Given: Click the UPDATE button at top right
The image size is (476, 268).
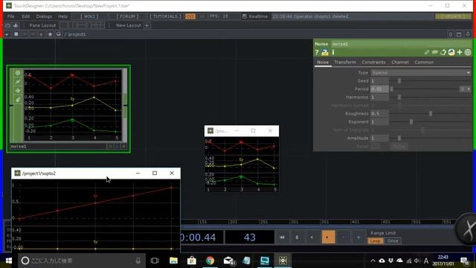Looking at the screenshot, I should pyautogui.click(x=453, y=16).
